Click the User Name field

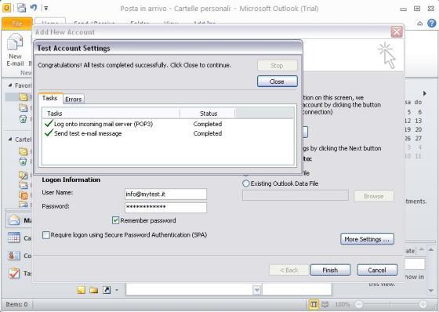pyautogui.click(x=165, y=194)
